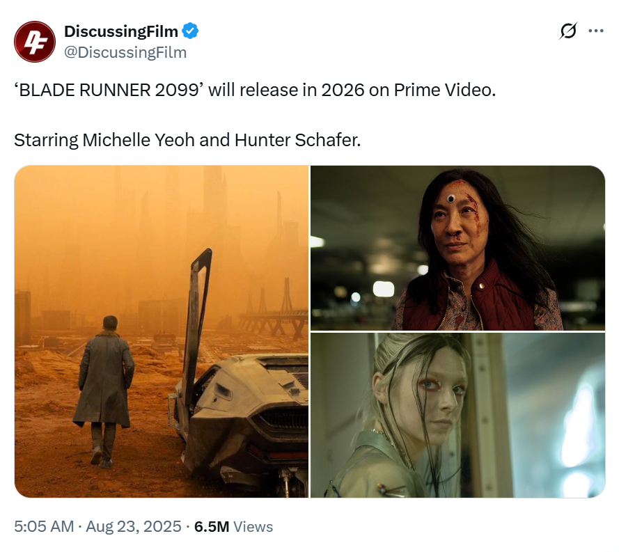619x552 pixels.
Task: Open the three-dot more options menu
Action: (x=596, y=31)
